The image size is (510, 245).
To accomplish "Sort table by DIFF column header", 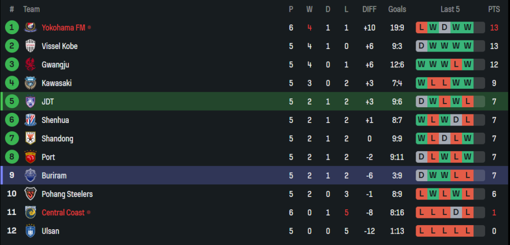I will (369, 9).
